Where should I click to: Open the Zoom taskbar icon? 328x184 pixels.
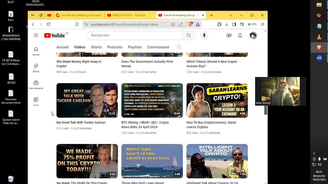(x=319, y=58)
